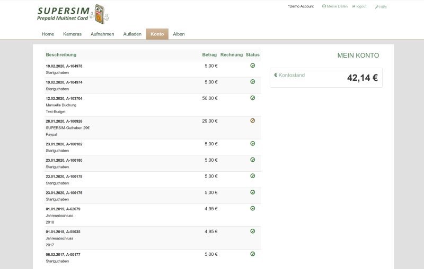Screen dimensions: 424x269
Task: Click the Kontostand balance box
Action: click(x=325, y=78)
